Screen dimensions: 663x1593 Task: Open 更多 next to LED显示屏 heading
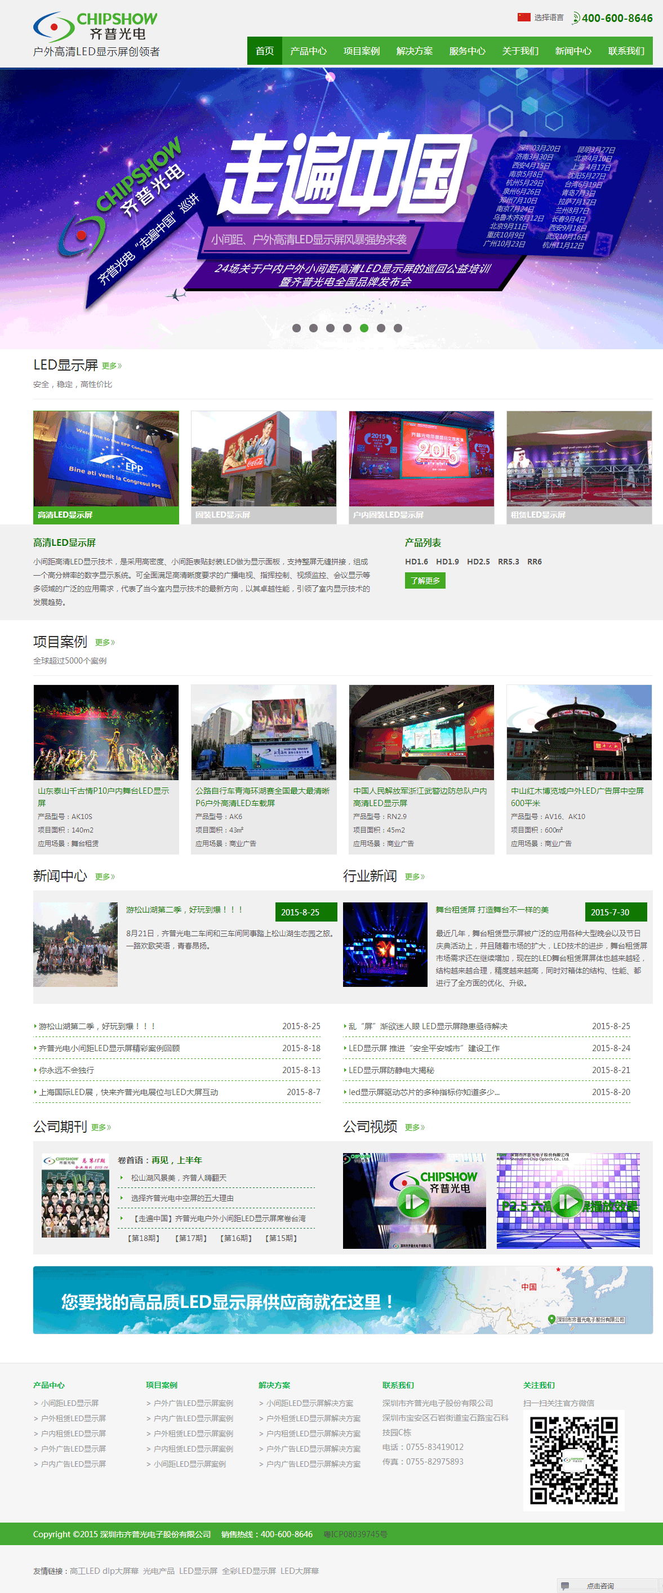pyautogui.click(x=112, y=366)
